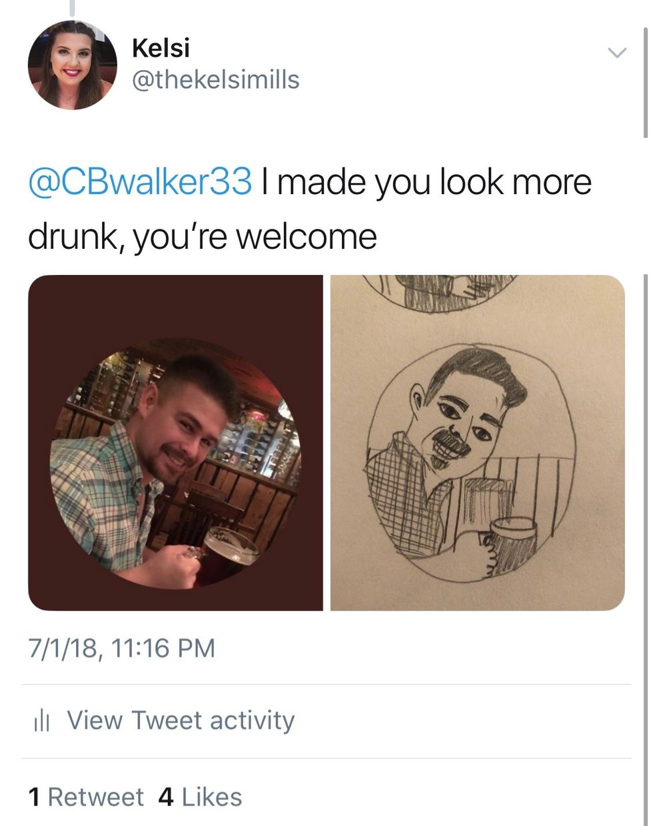Click View Tweet activity
This screenshot has height=826, width=653.
tap(181, 721)
